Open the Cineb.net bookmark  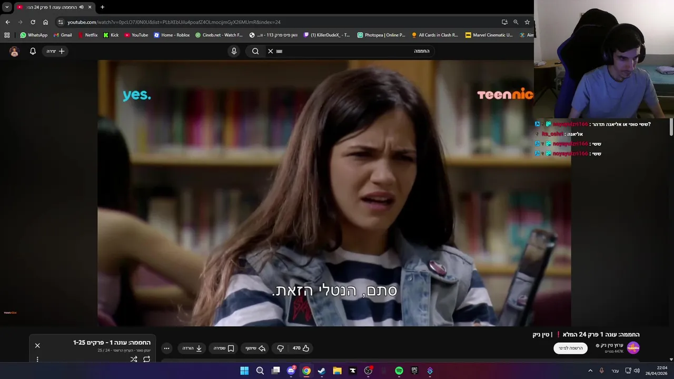pos(219,35)
